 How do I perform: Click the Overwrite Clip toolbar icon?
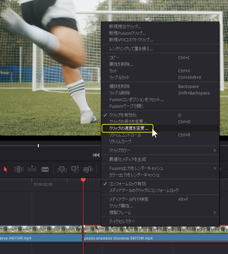tap(75, 169)
